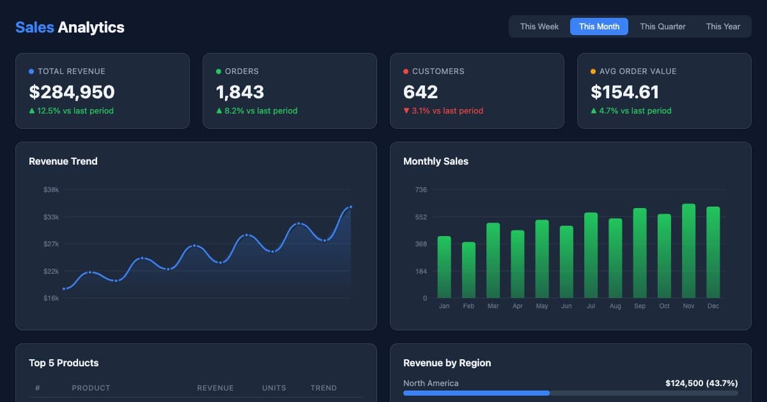Select the This Month period tab

point(599,26)
